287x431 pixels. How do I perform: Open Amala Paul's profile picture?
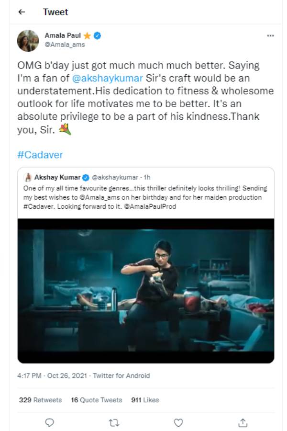point(28,40)
